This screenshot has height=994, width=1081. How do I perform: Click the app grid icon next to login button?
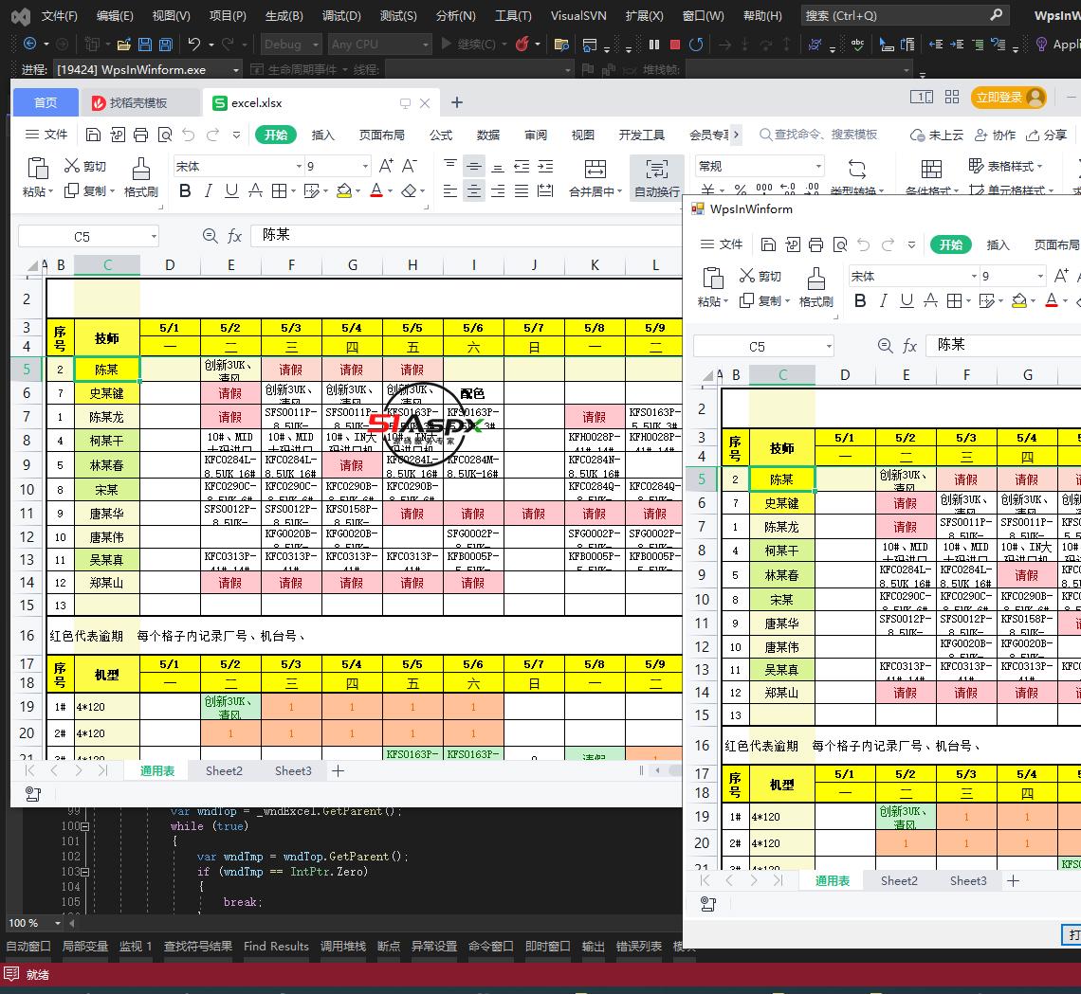pyautogui.click(x=952, y=98)
